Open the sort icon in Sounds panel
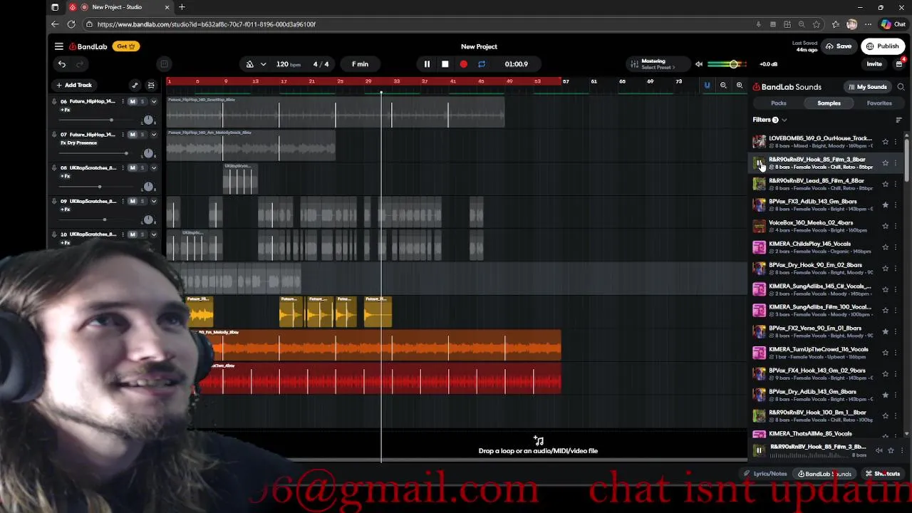The image size is (912, 513). (x=898, y=120)
